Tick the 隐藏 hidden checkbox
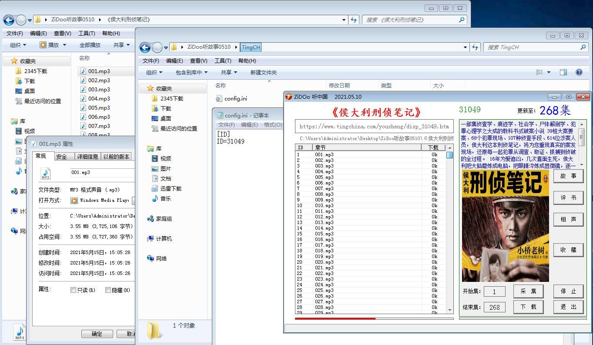Image resolution: width=593 pixels, height=345 pixels. [108, 290]
